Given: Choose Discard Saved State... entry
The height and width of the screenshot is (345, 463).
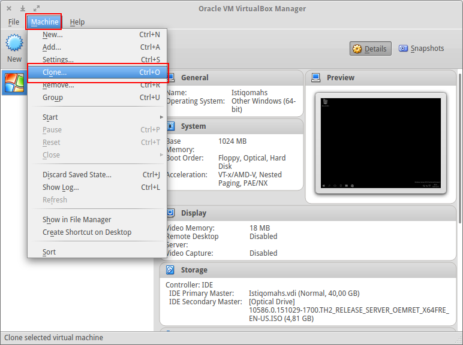Looking at the screenshot, I should (x=97, y=174).
